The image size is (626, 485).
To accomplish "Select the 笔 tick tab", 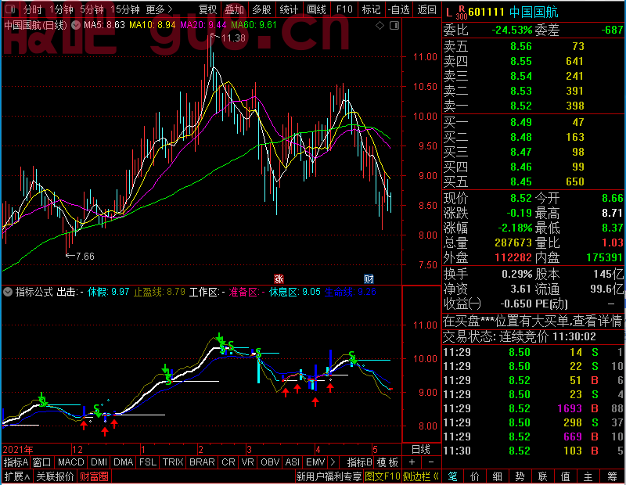I will pos(452,476).
